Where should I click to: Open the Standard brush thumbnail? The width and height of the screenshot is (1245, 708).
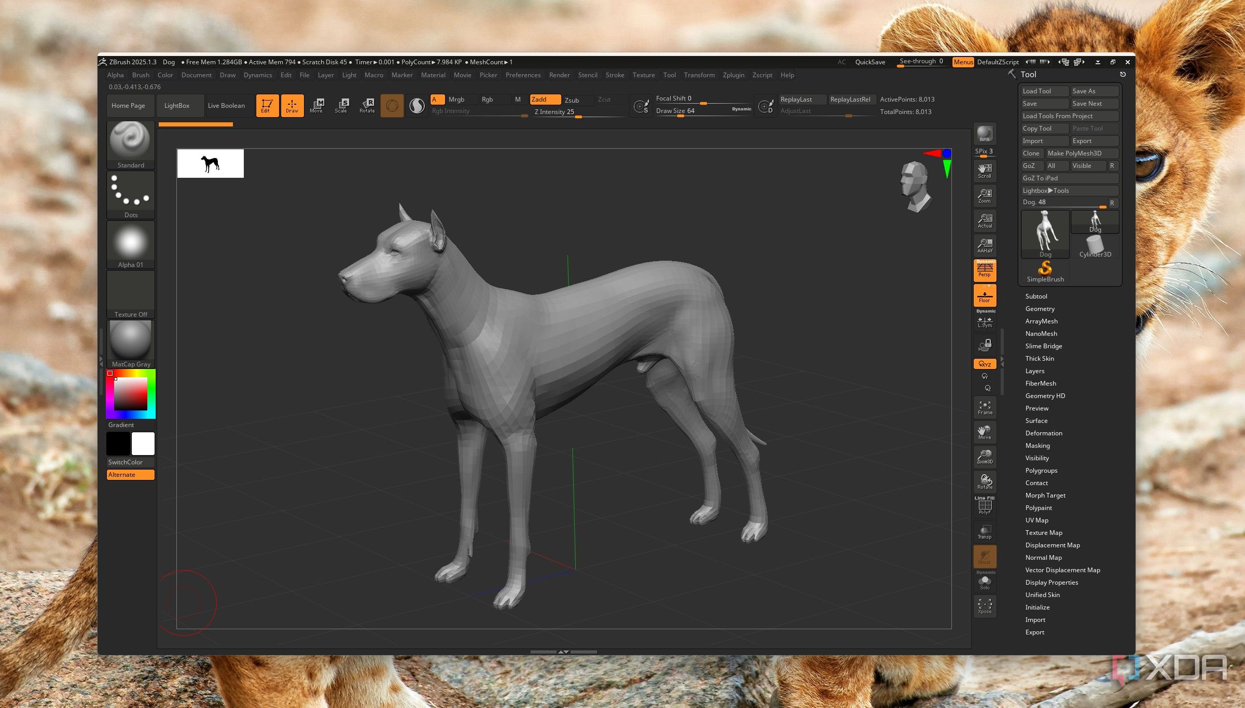coord(131,145)
